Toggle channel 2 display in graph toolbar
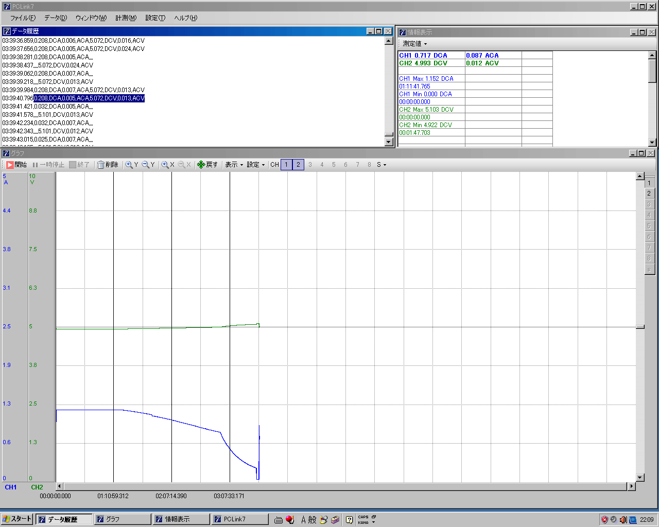Viewport: 659px width, 527px height. [298, 165]
